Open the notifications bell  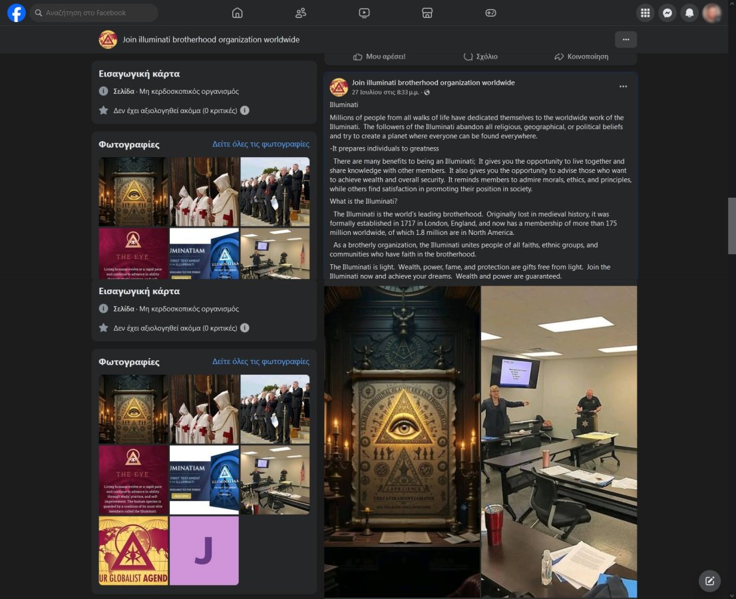coord(689,13)
